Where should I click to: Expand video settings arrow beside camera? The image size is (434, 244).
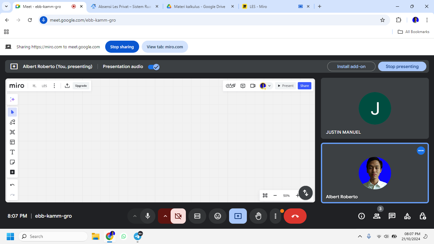coord(165,216)
